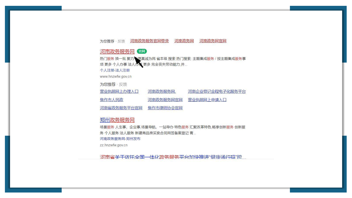Open the 河南政务服务官网登录 suggestion link

coord(149,41)
